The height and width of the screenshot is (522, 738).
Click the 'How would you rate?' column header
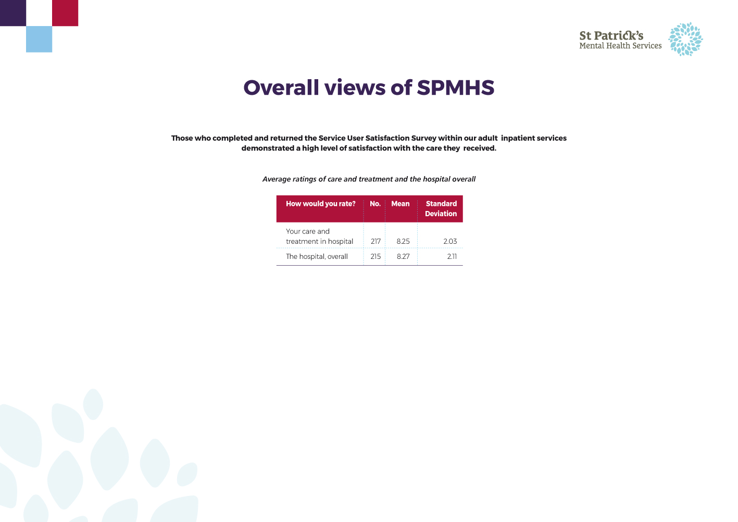click(320, 204)
